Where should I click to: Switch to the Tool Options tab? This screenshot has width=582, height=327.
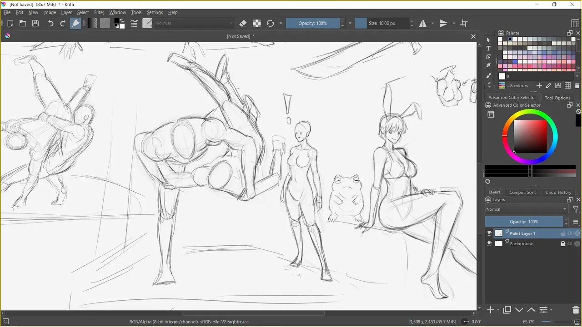click(557, 98)
